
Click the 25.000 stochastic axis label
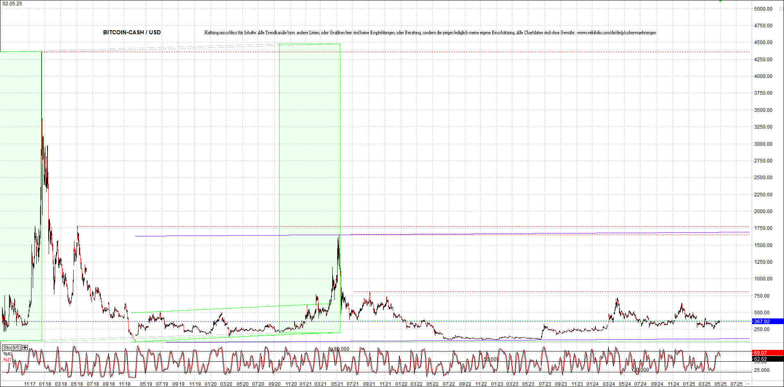coord(762,370)
